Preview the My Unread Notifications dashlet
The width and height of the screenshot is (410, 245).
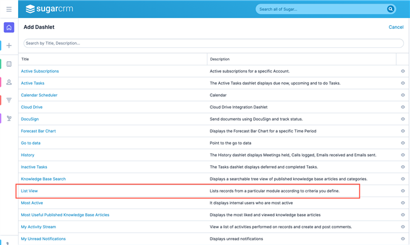[x=403, y=239]
